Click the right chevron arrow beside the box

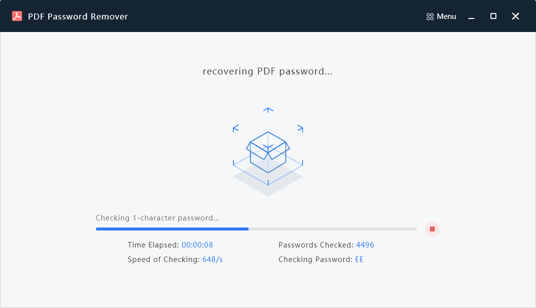(x=302, y=129)
